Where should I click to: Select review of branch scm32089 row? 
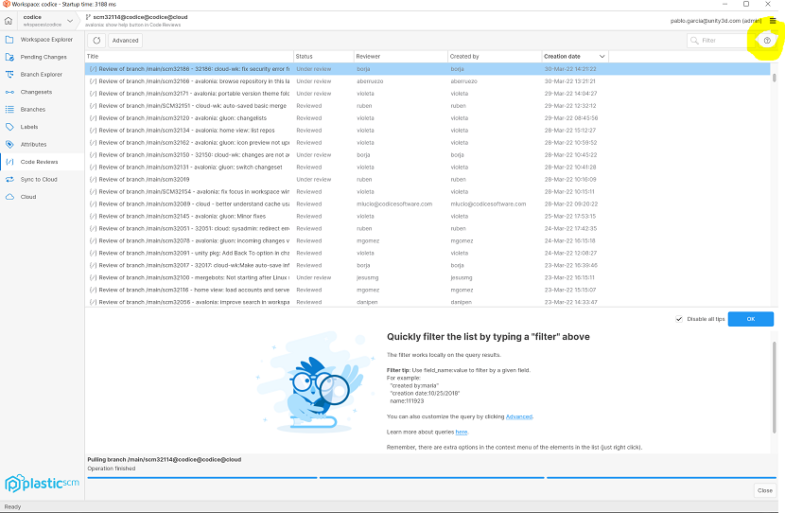coord(427,203)
